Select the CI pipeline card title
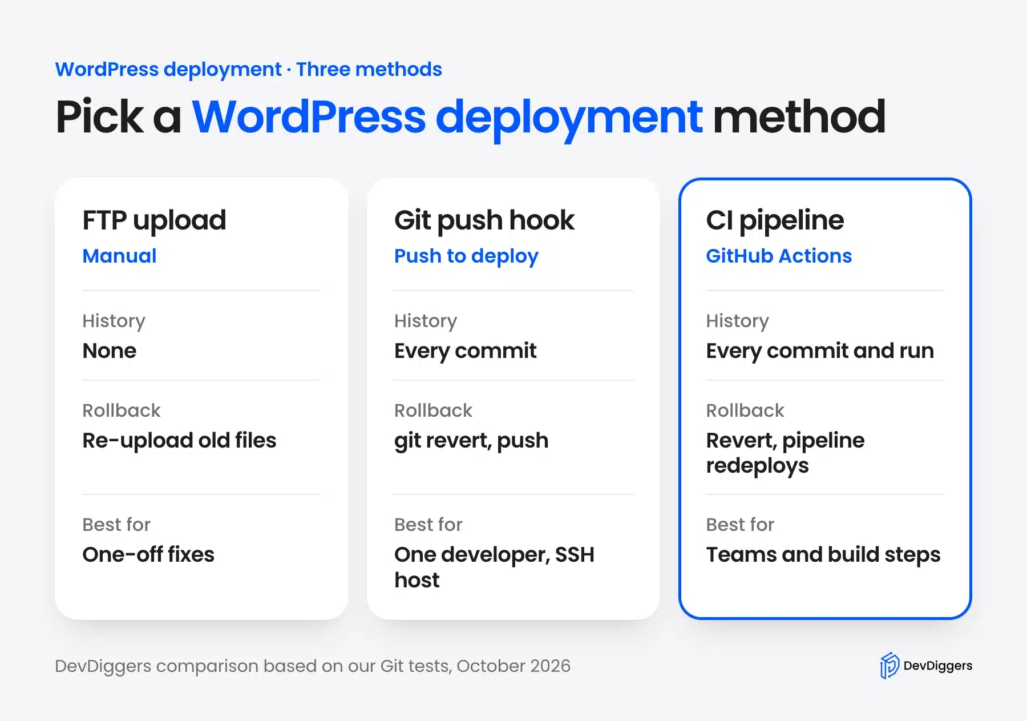This screenshot has width=1027, height=721. coord(775,220)
